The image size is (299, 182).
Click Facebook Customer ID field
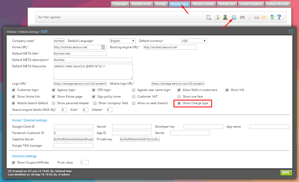73,133
